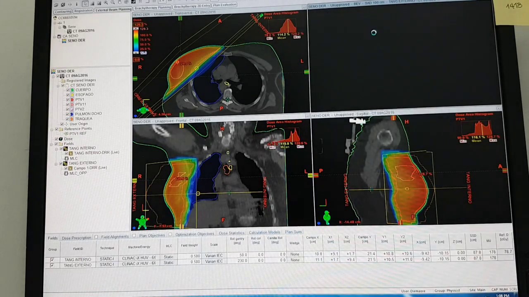Toggle PTV11 structure visibility checkbox
This screenshot has height=297, width=529.
[67, 104]
